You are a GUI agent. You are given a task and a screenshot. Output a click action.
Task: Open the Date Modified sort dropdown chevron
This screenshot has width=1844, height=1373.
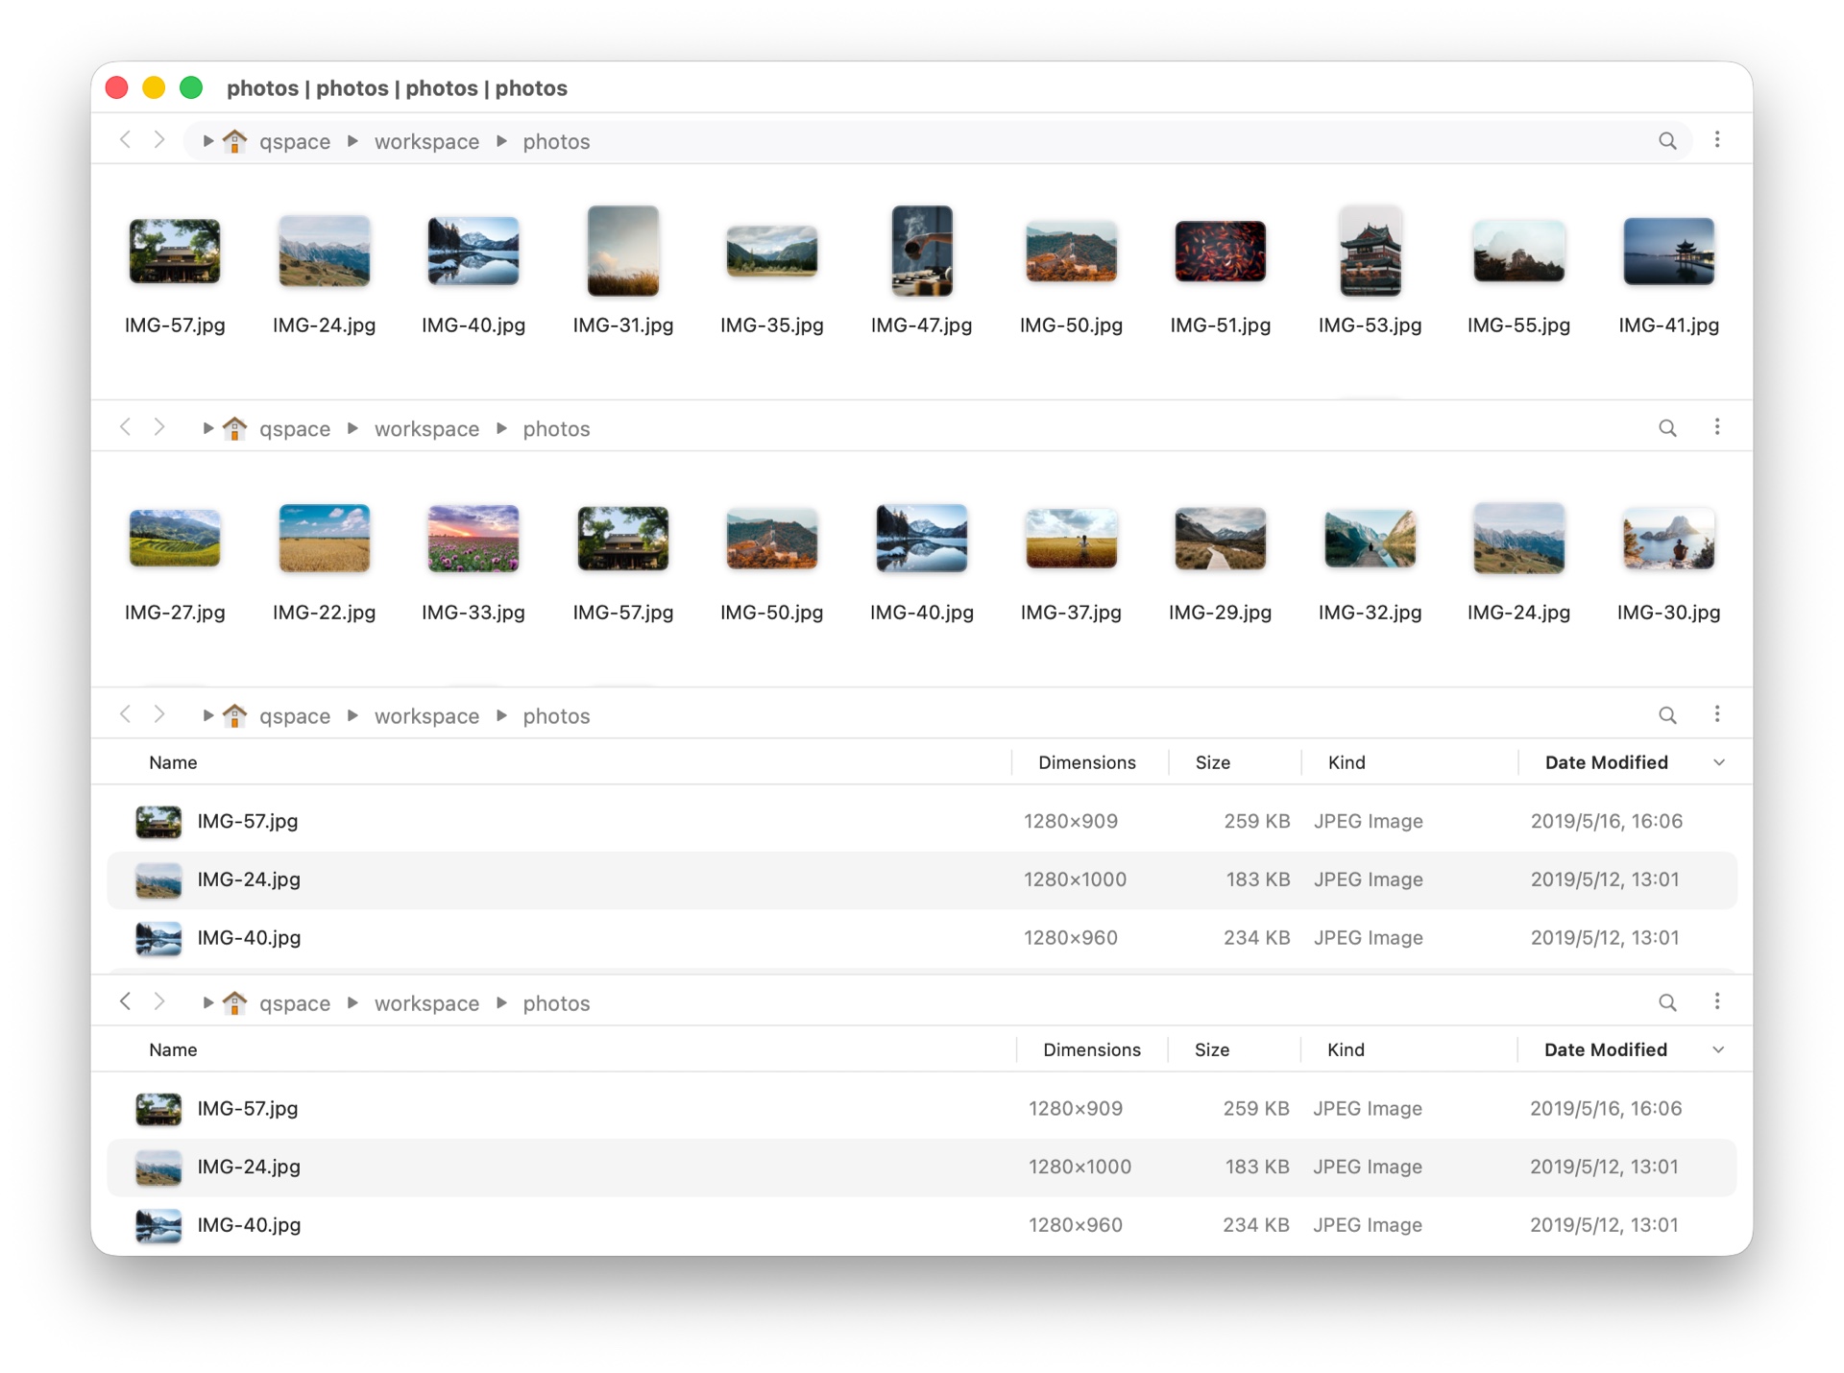(x=1718, y=761)
